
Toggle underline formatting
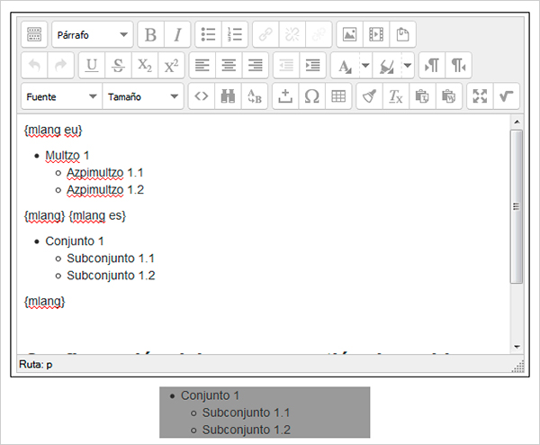(x=92, y=65)
